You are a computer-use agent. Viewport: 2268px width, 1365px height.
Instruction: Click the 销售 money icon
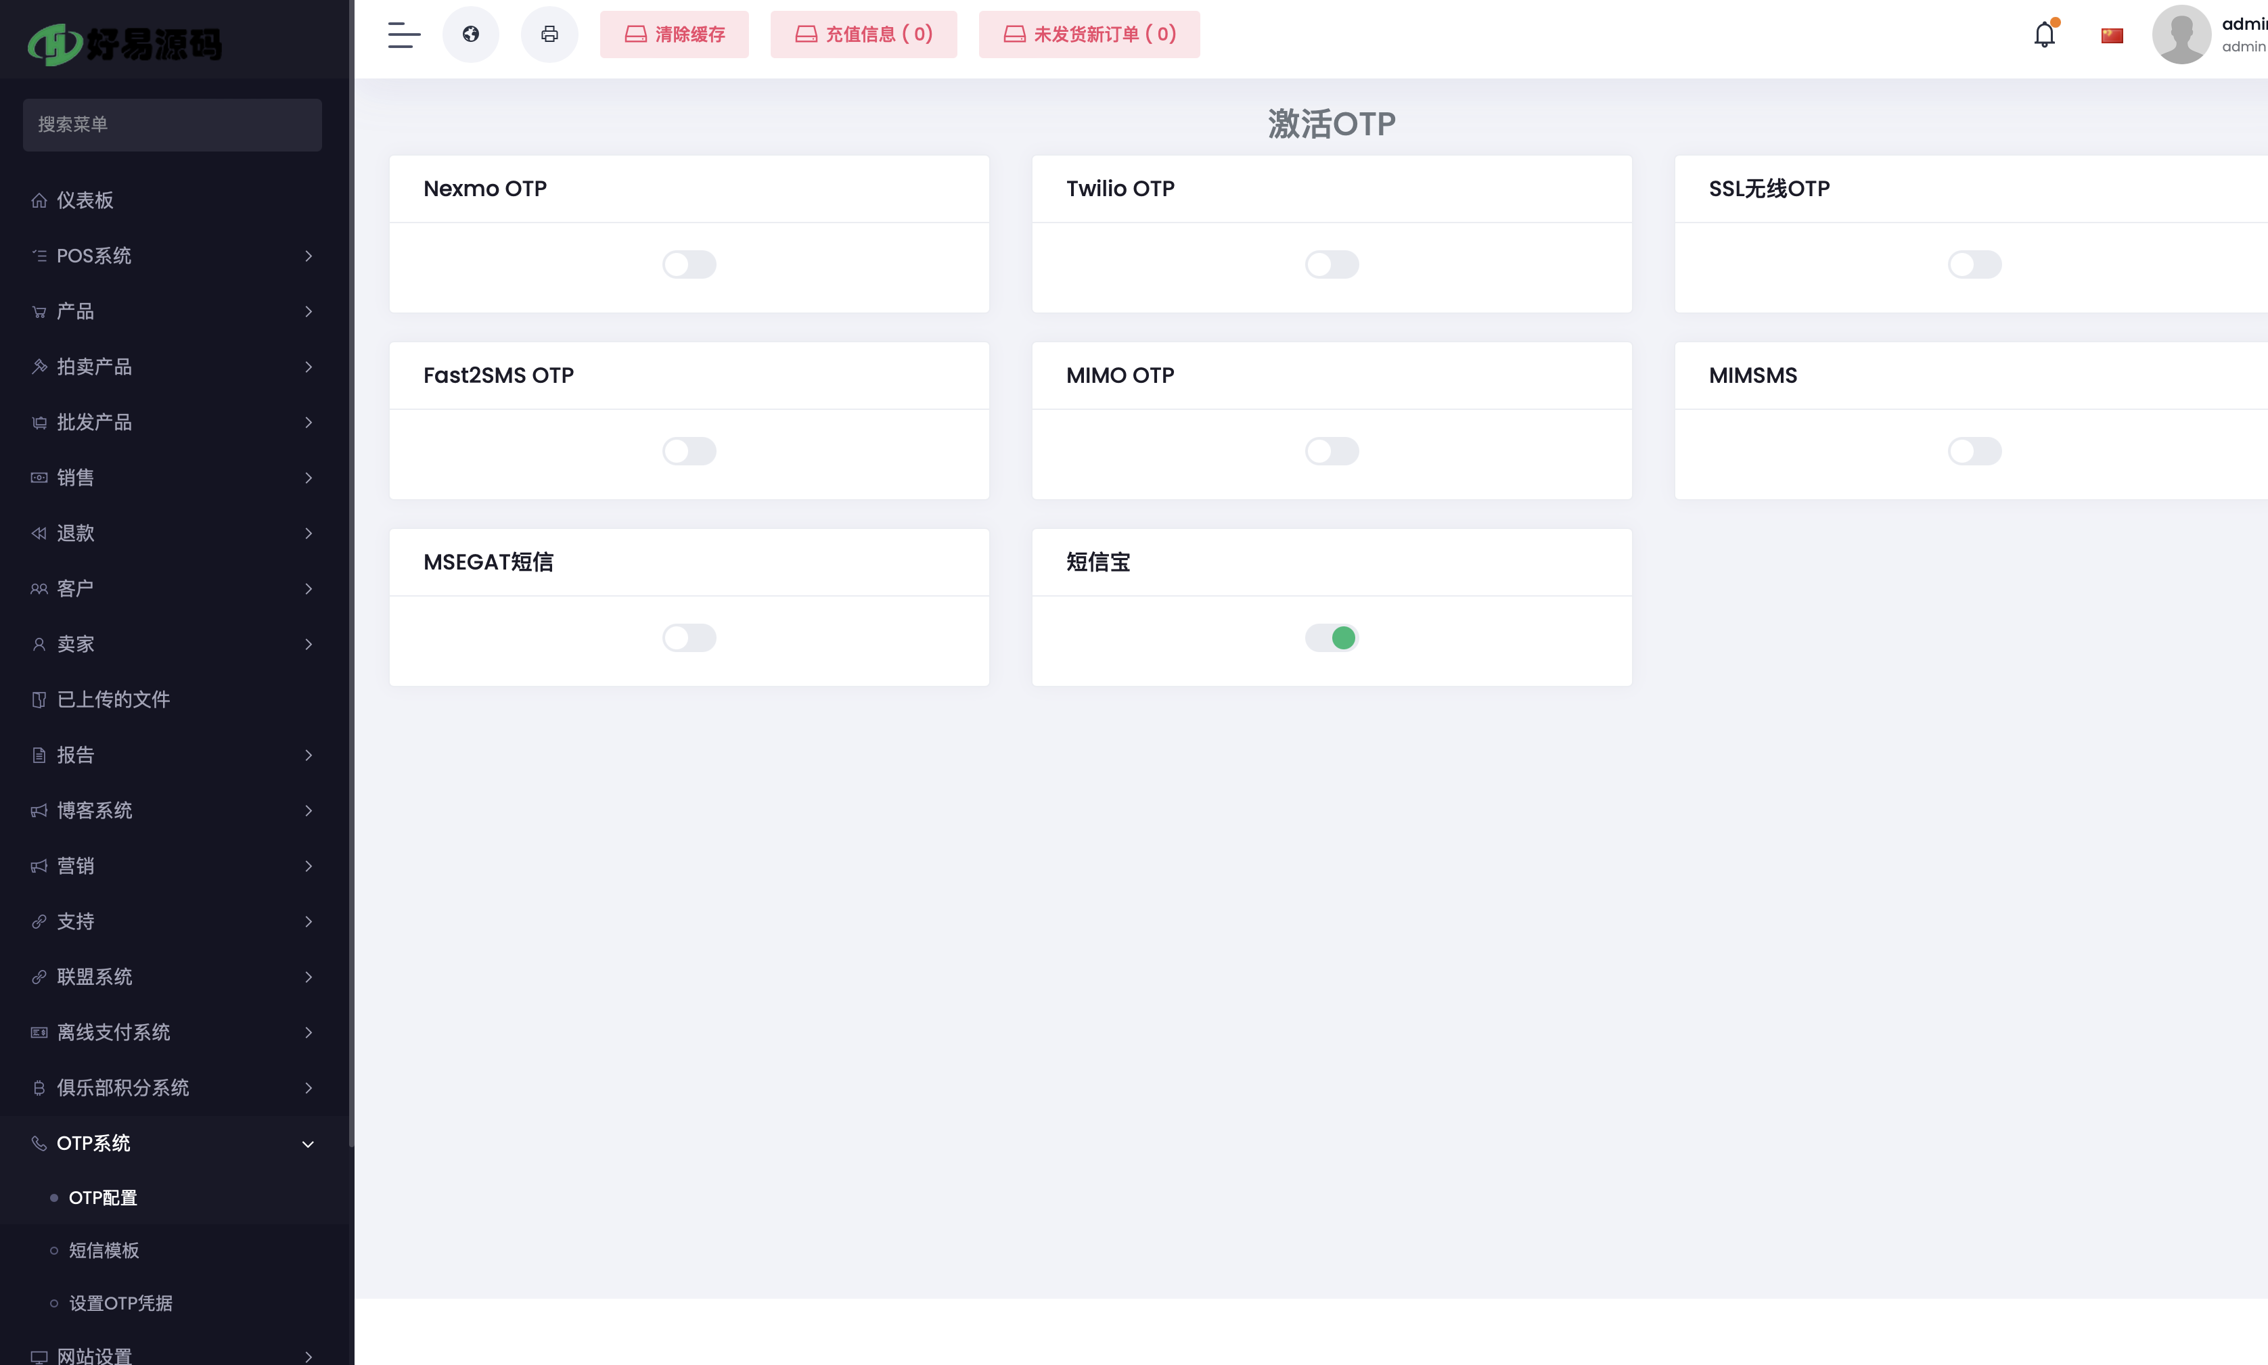point(39,478)
